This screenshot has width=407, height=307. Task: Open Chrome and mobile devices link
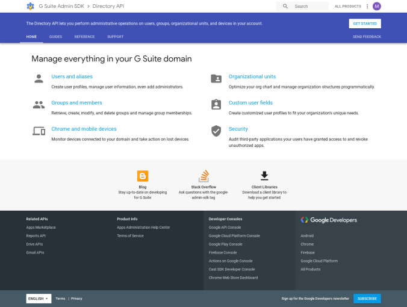click(84, 129)
